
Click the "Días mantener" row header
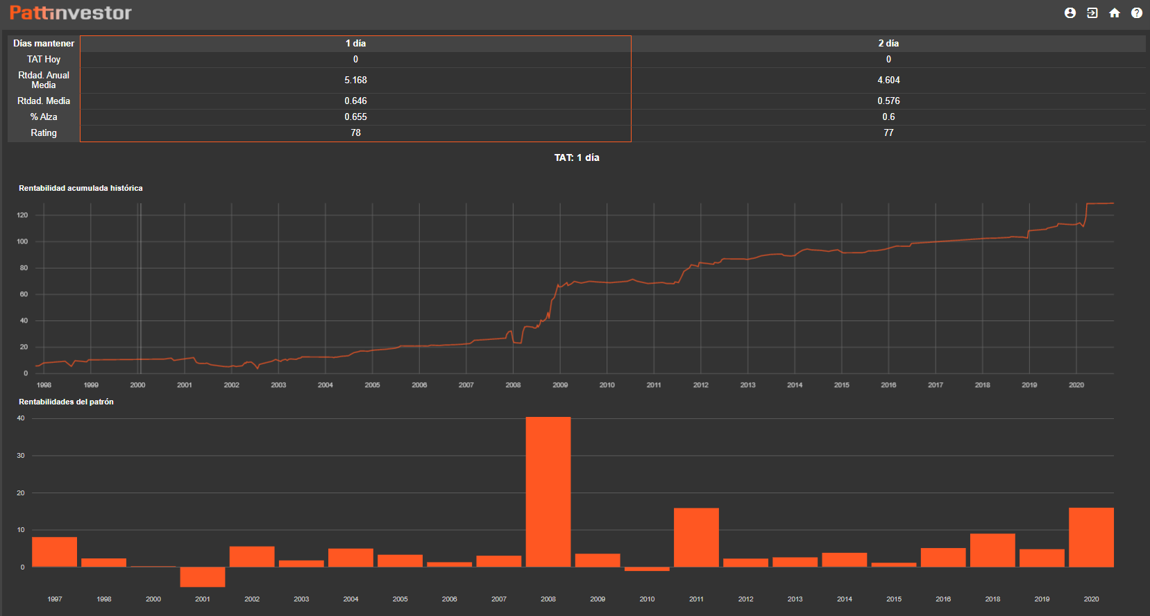[44, 43]
